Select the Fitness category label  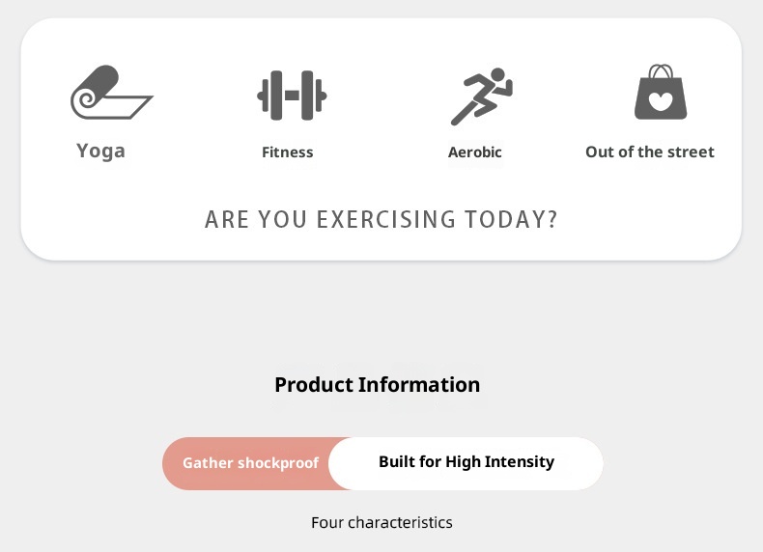[x=288, y=152]
